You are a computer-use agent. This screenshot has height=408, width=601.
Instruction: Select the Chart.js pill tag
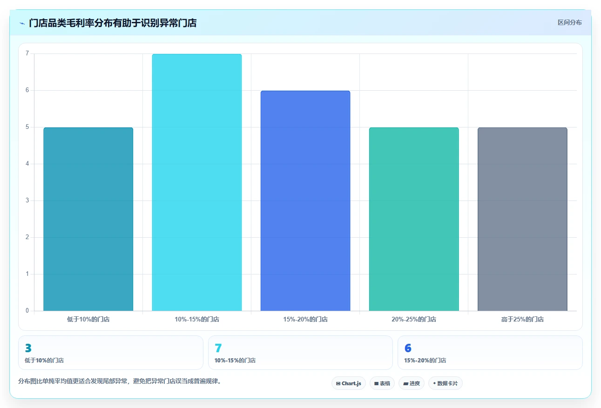(x=349, y=383)
